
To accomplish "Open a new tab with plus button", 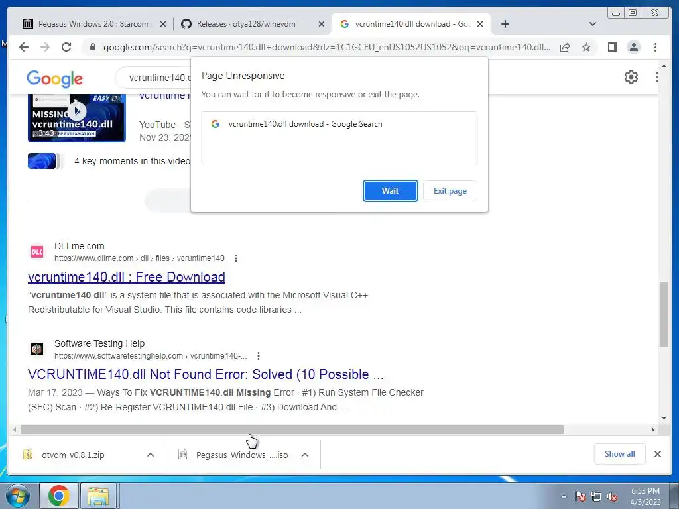I will [505, 24].
